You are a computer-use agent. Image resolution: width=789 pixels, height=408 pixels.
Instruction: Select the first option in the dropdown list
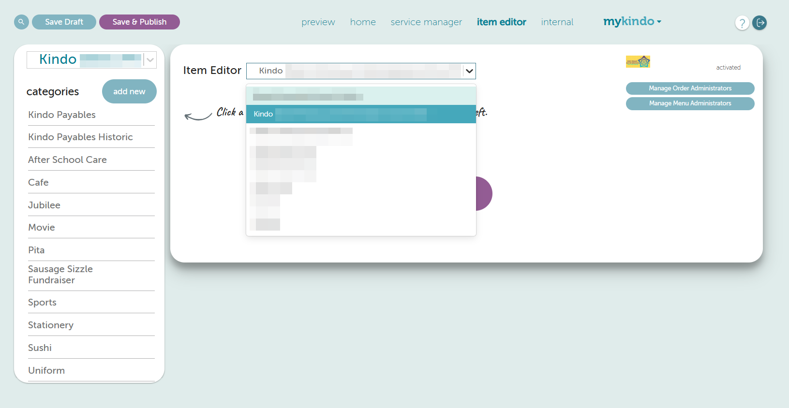point(361,95)
